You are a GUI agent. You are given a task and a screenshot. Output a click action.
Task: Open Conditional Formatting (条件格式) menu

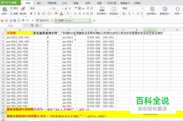(152, 11)
